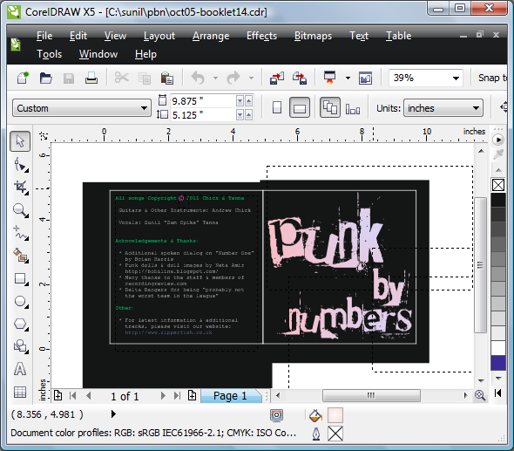Expand the status bar coordinates arrow

coord(113,414)
